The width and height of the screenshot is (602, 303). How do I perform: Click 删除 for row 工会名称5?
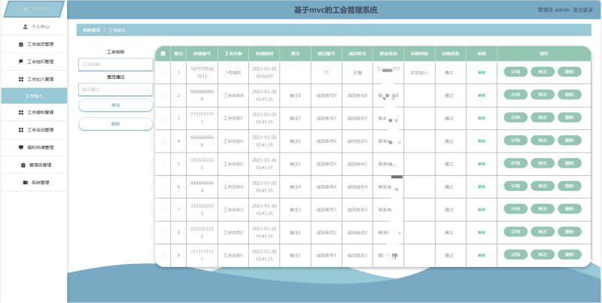(x=570, y=163)
